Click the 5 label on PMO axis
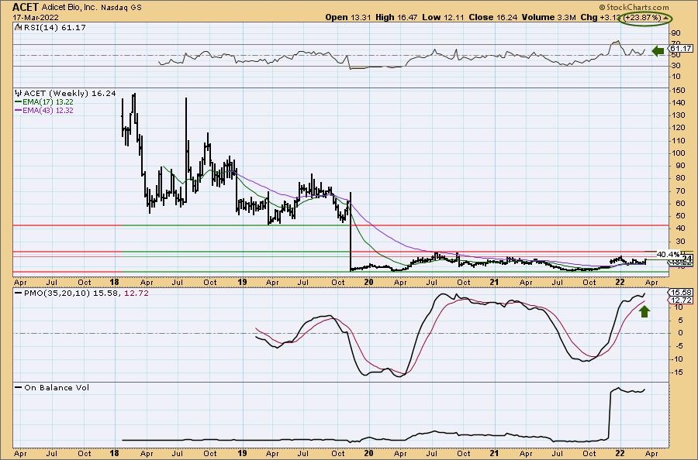The image size is (698, 460). (x=681, y=320)
